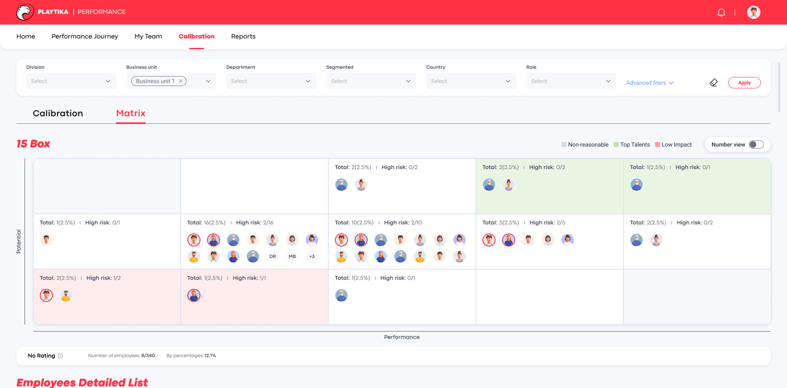The width and height of the screenshot is (787, 388).
Task: Click the notification bell icon
Action: coord(721,12)
